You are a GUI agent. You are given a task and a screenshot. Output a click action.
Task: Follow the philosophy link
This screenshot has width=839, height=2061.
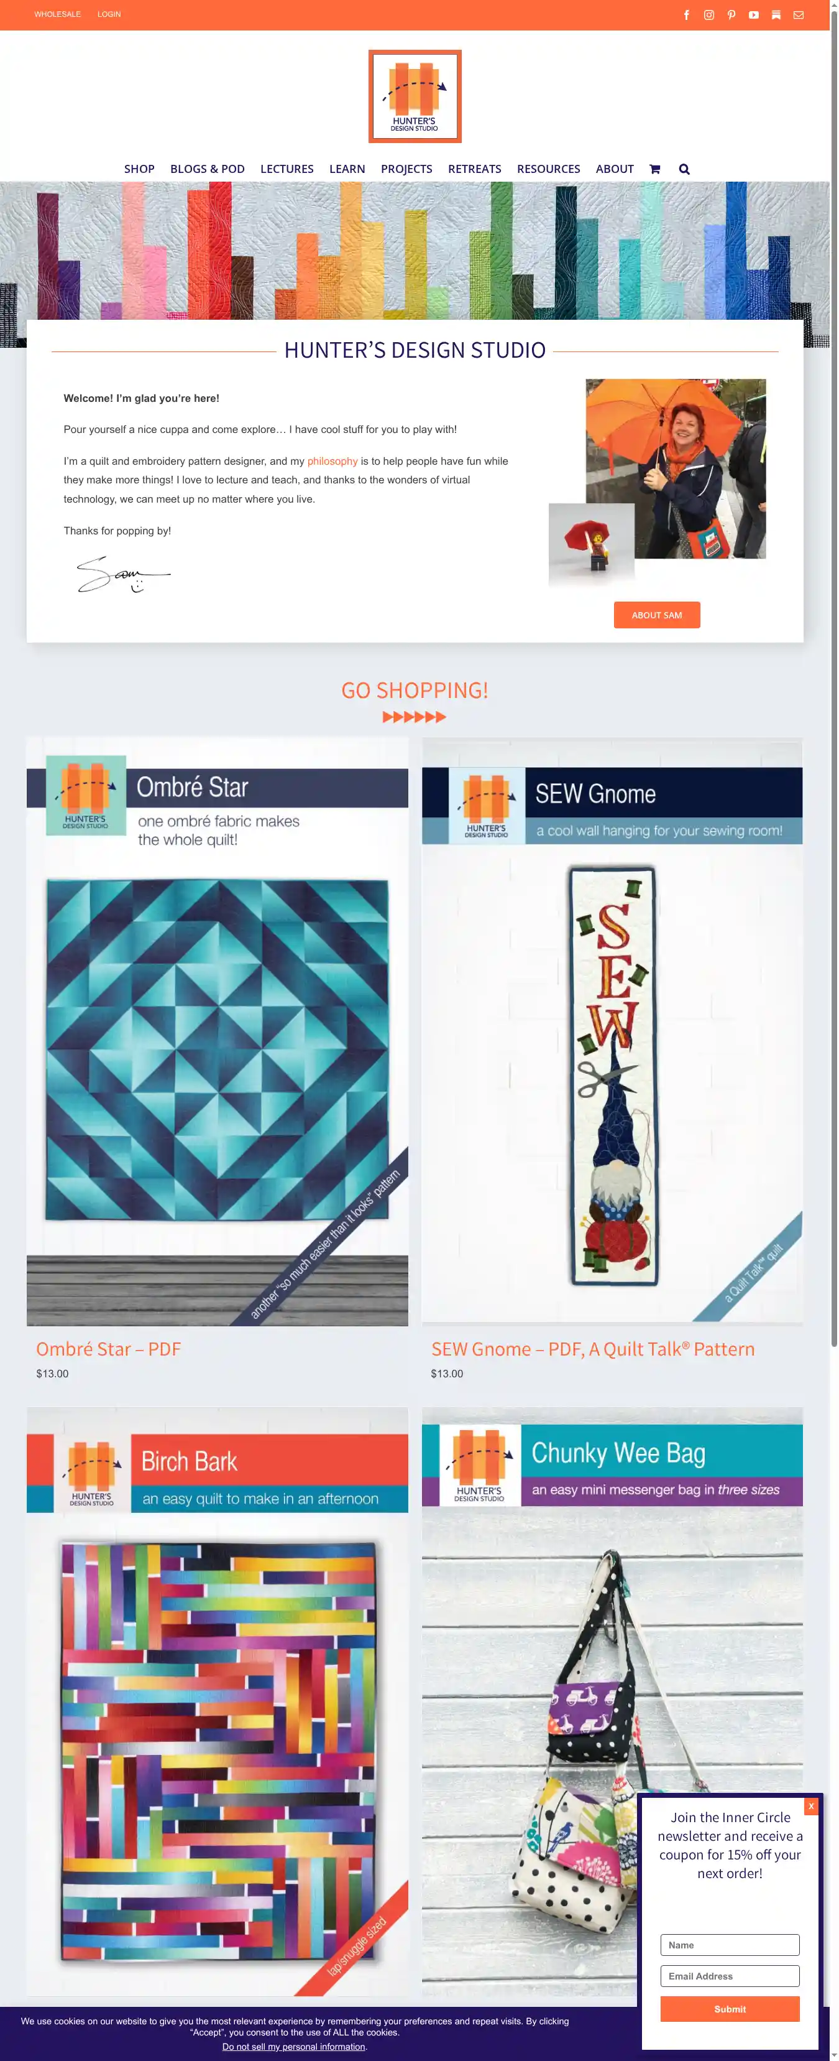tap(332, 461)
